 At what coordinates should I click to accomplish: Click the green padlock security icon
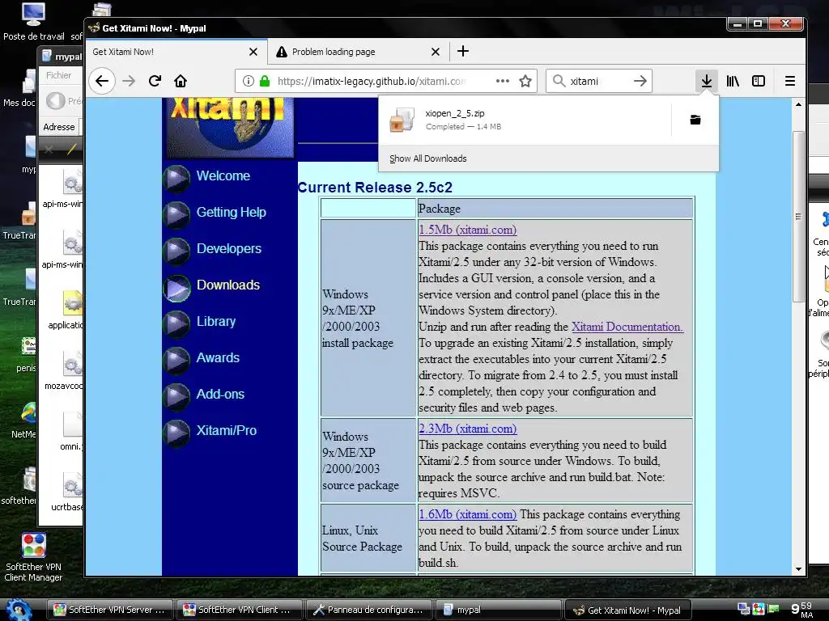coord(265,81)
